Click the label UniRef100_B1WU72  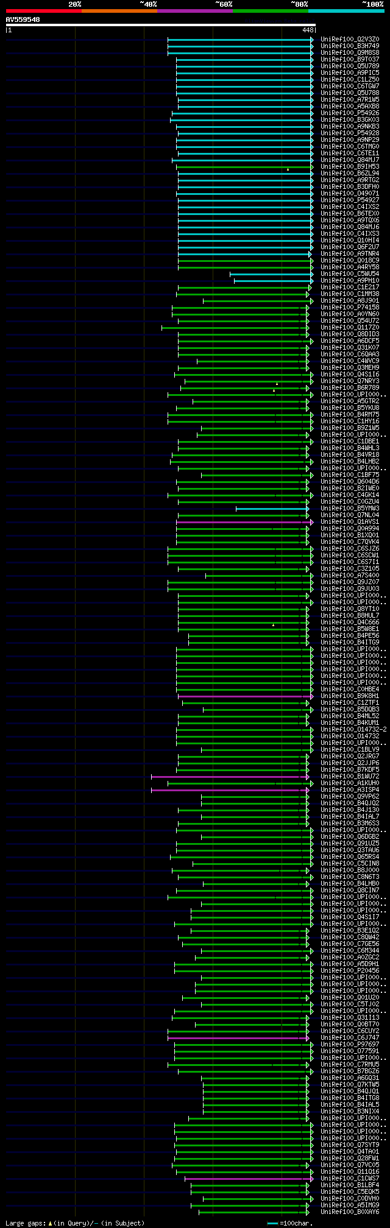pyautogui.click(x=350, y=777)
